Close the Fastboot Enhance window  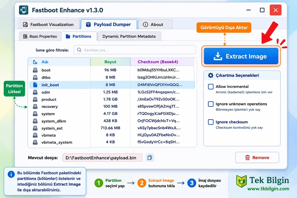(276, 10)
